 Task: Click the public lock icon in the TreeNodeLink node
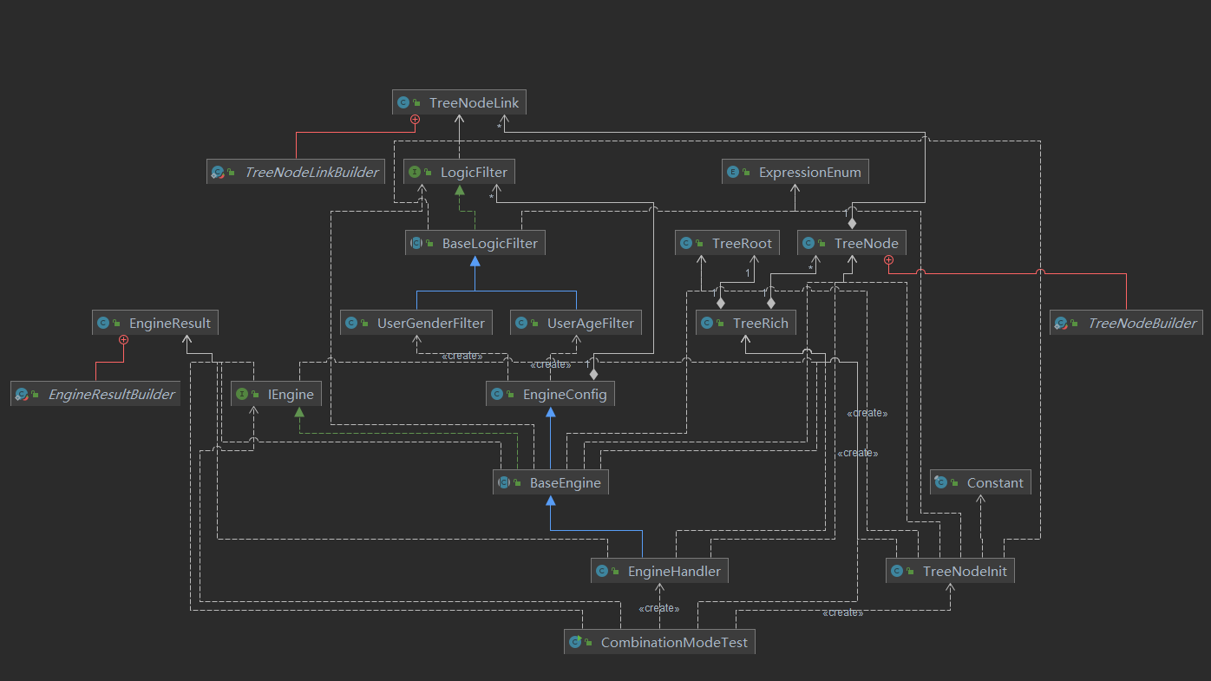417,102
